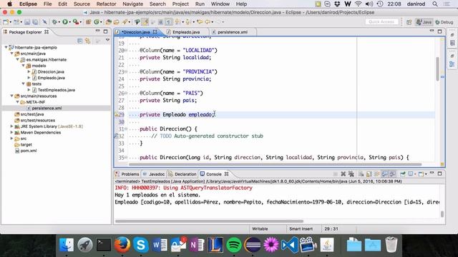458x257 pixels.
Task: Click the New Java Class green icon
Action: 97,22
